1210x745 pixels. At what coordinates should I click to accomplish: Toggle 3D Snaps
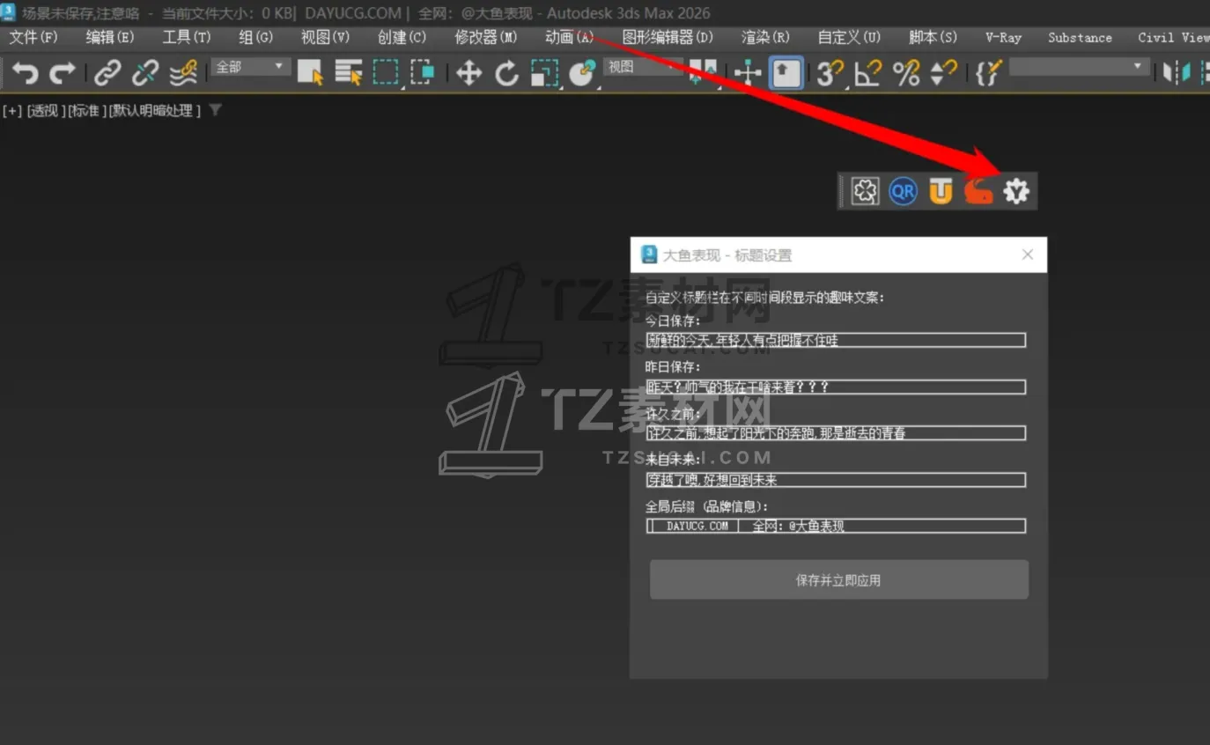click(x=830, y=72)
